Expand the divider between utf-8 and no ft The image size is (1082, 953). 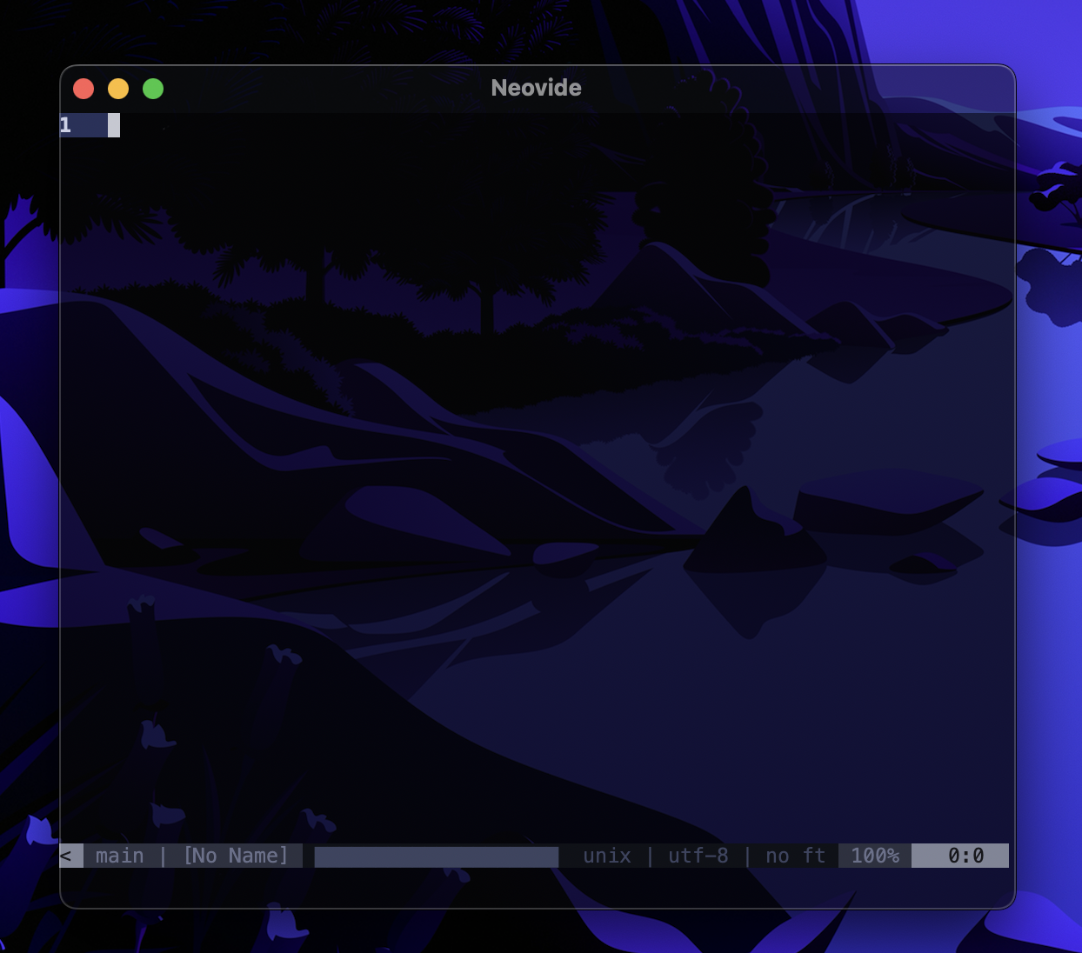coord(748,856)
